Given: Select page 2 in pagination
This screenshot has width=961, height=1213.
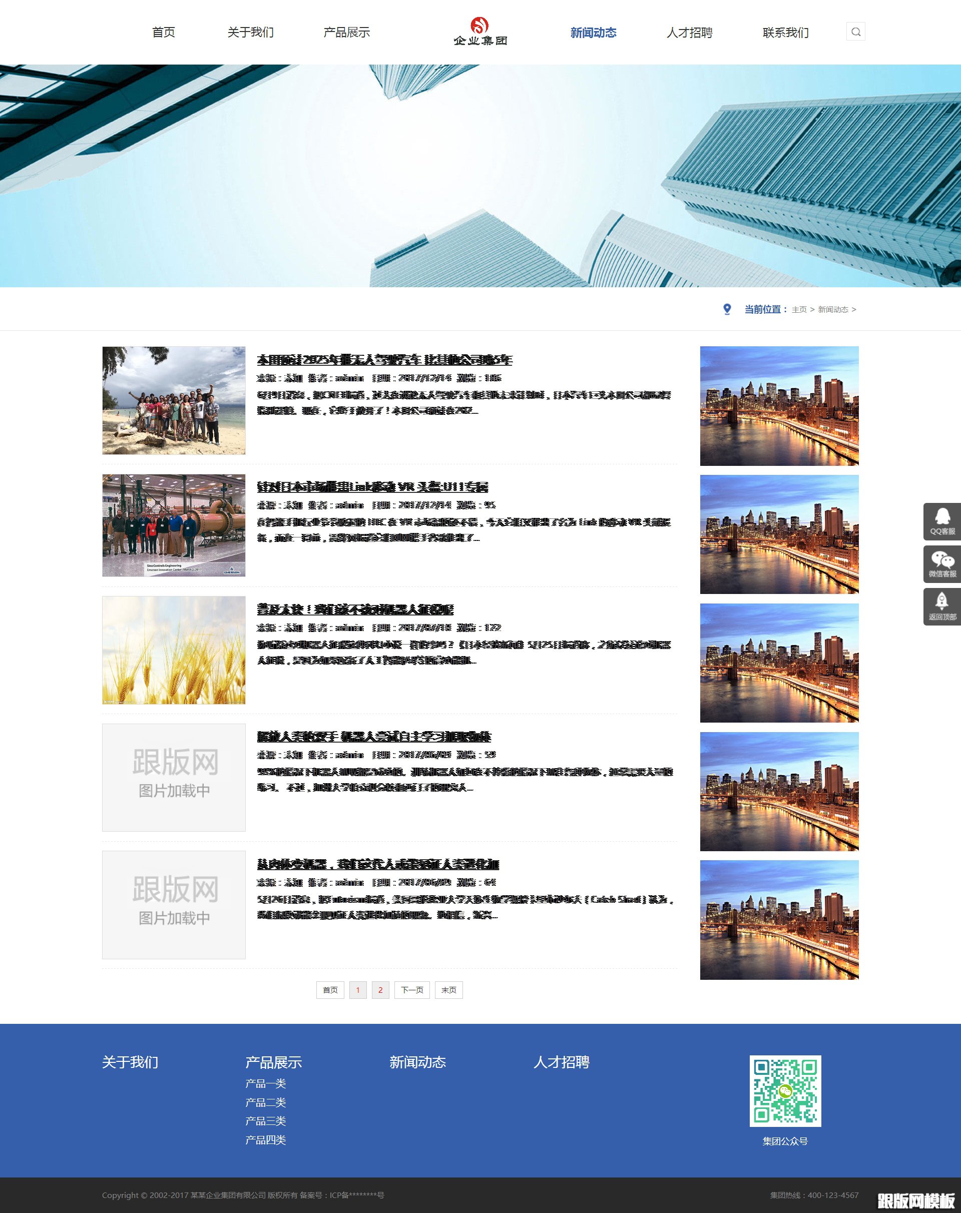Looking at the screenshot, I should pyautogui.click(x=382, y=990).
